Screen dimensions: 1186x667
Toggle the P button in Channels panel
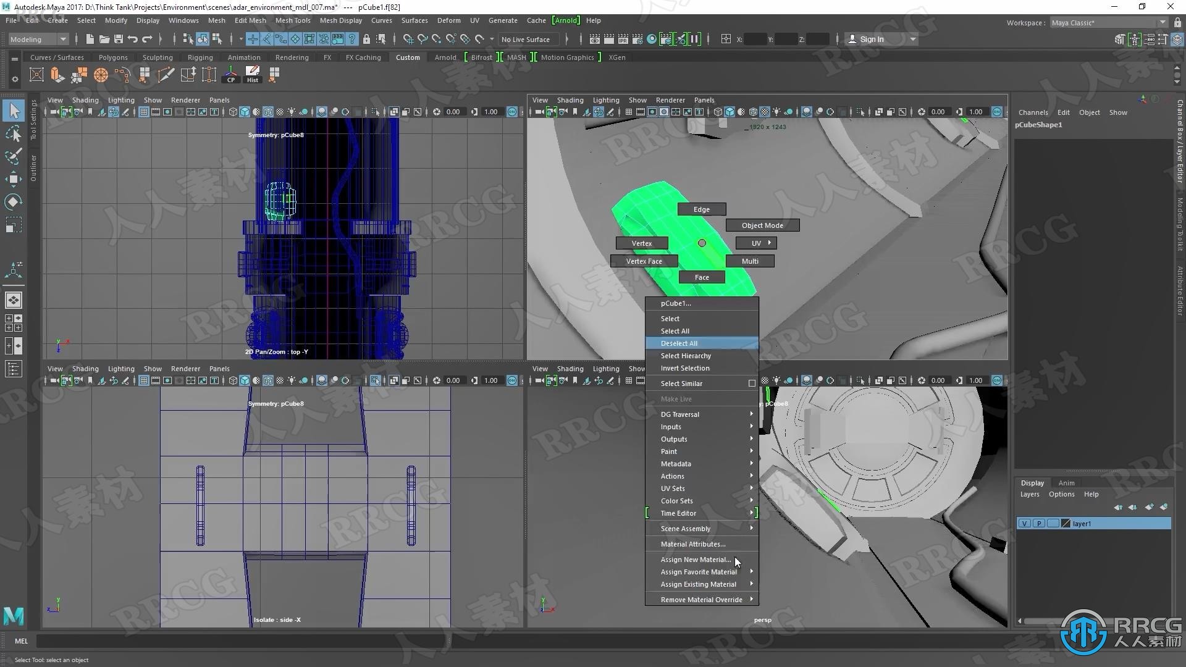(x=1038, y=523)
